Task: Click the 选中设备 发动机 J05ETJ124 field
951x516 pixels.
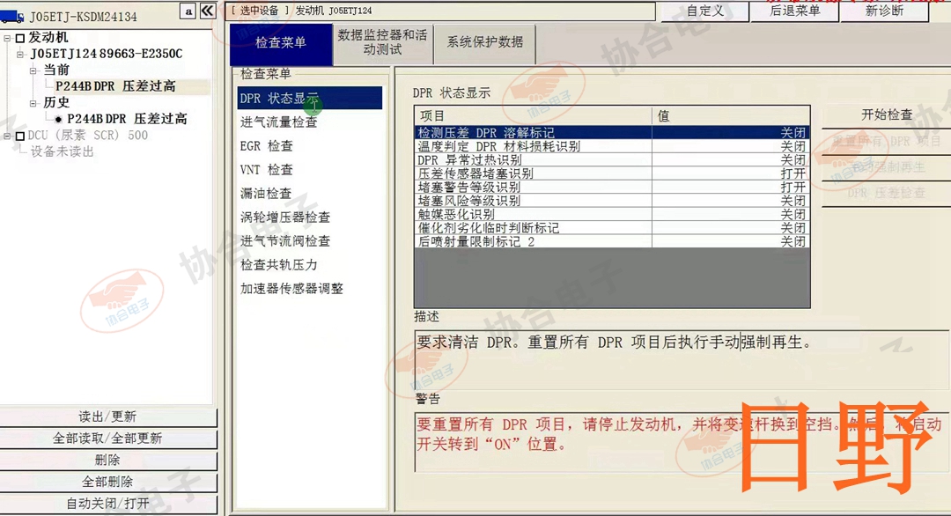Action: [x=441, y=11]
